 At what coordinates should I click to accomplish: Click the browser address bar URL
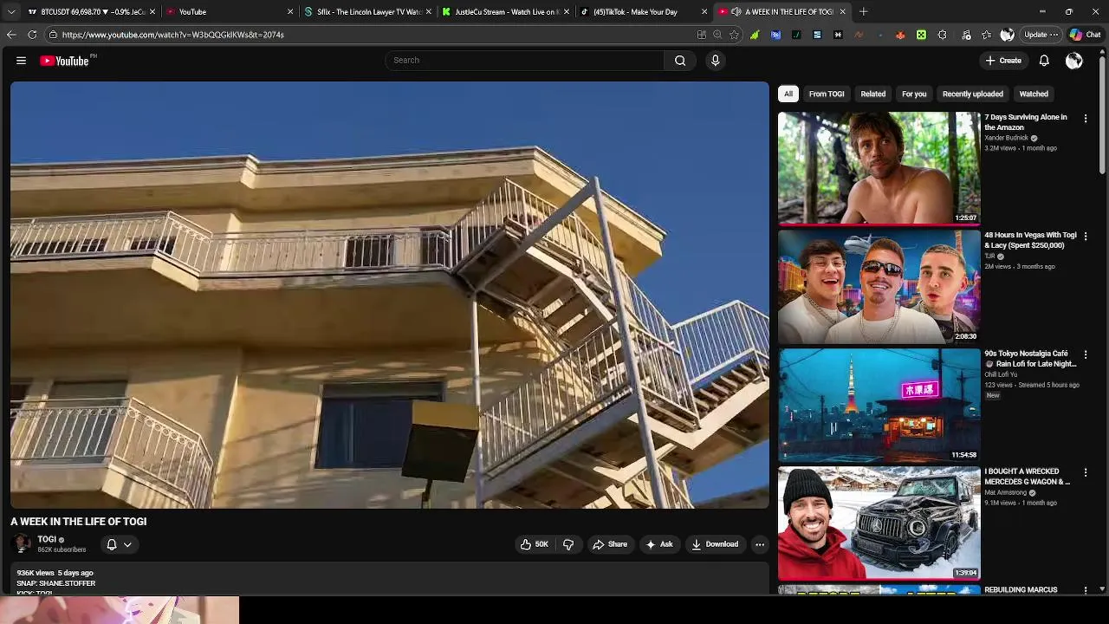tap(173, 35)
